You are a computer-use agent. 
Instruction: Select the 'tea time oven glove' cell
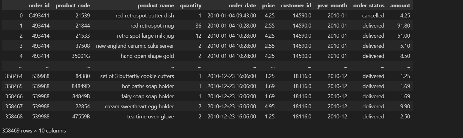pos(150,117)
